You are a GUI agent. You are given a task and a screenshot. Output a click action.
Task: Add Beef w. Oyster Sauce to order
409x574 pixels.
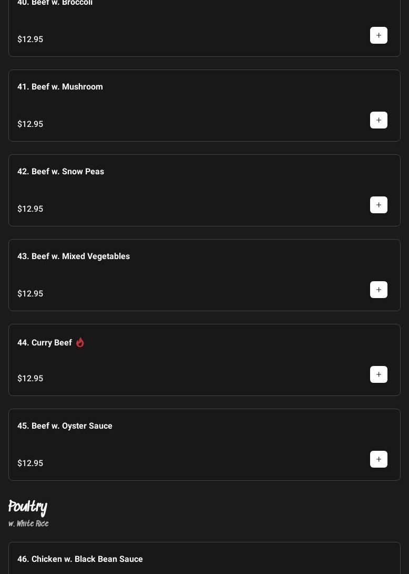pos(379,459)
